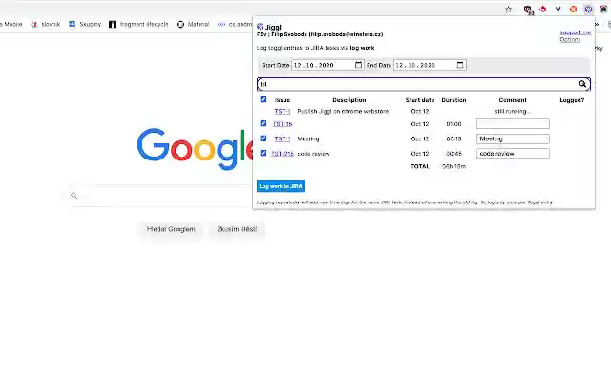The image size is (611, 382).
Task: Edit the Meeting comment field
Action: pyautogui.click(x=513, y=138)
